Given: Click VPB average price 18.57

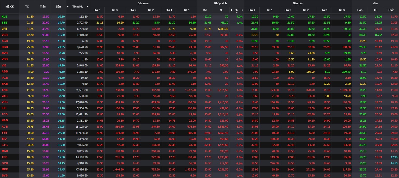Looking at the screenshot, I should coord(379,102).
